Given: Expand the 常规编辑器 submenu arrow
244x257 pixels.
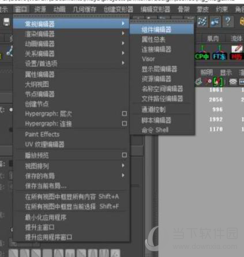Looking at the screenshot, I should click(x=123, y=24).
